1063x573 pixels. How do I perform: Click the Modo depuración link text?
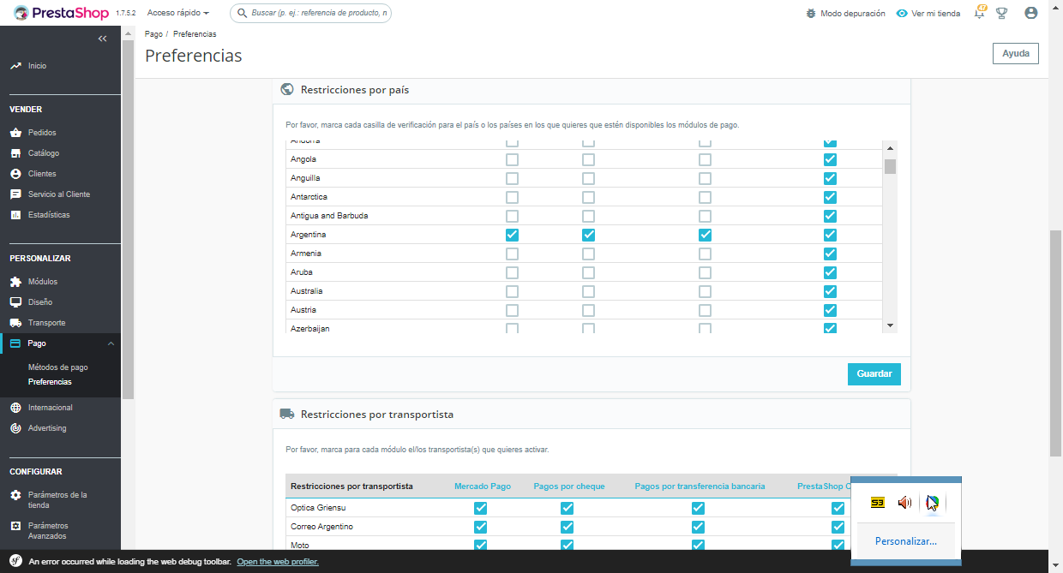tap(853, 14)
